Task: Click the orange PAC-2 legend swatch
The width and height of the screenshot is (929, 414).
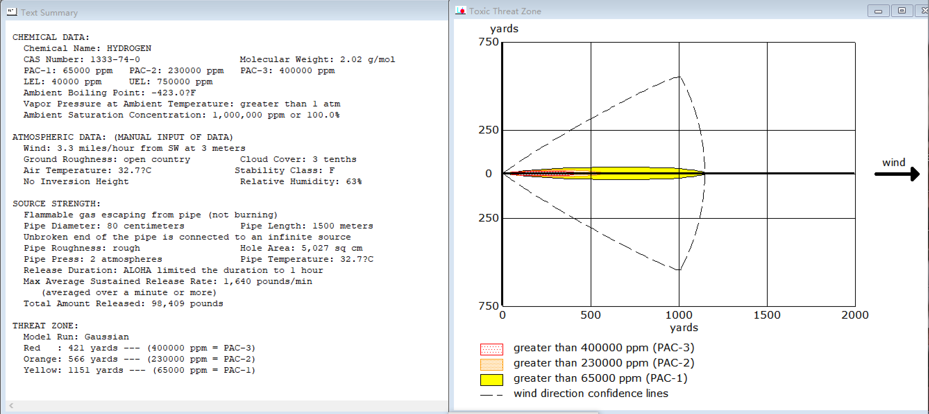Action: pyautogui.click(x=491, y=364)
